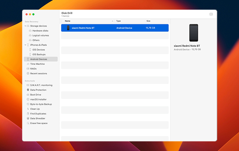Click the Data Protection shield icon

pos(28,90)
